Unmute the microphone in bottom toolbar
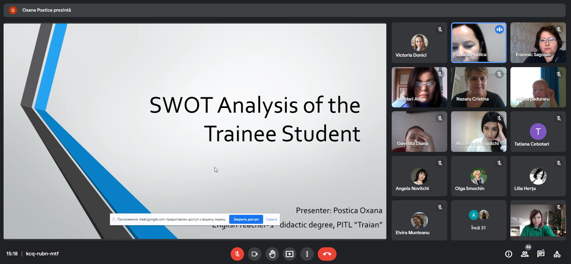The height and width of the screenshot is (264, 571). point(237,254)
